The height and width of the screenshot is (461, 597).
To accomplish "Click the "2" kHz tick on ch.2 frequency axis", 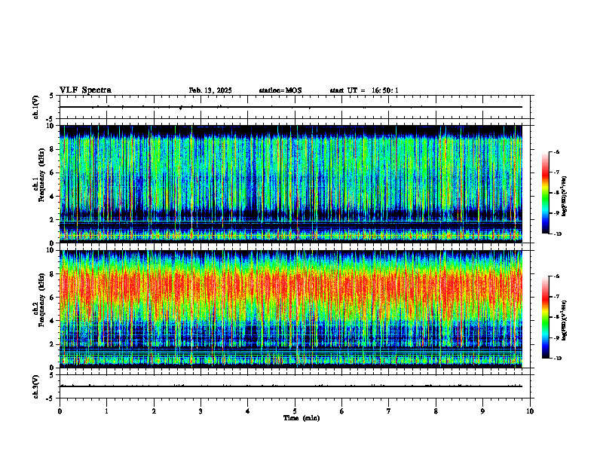I will (53, 344).
